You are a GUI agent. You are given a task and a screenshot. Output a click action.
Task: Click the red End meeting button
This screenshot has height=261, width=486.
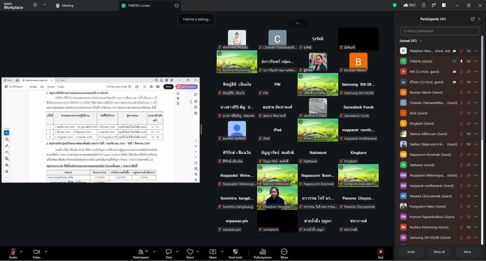[x=380, y=253]
